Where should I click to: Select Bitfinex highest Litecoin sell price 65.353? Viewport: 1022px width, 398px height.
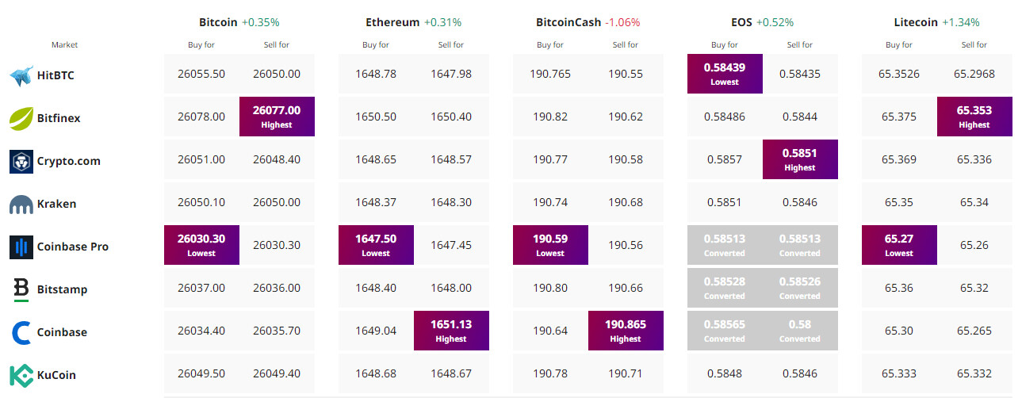click(974, 117)
